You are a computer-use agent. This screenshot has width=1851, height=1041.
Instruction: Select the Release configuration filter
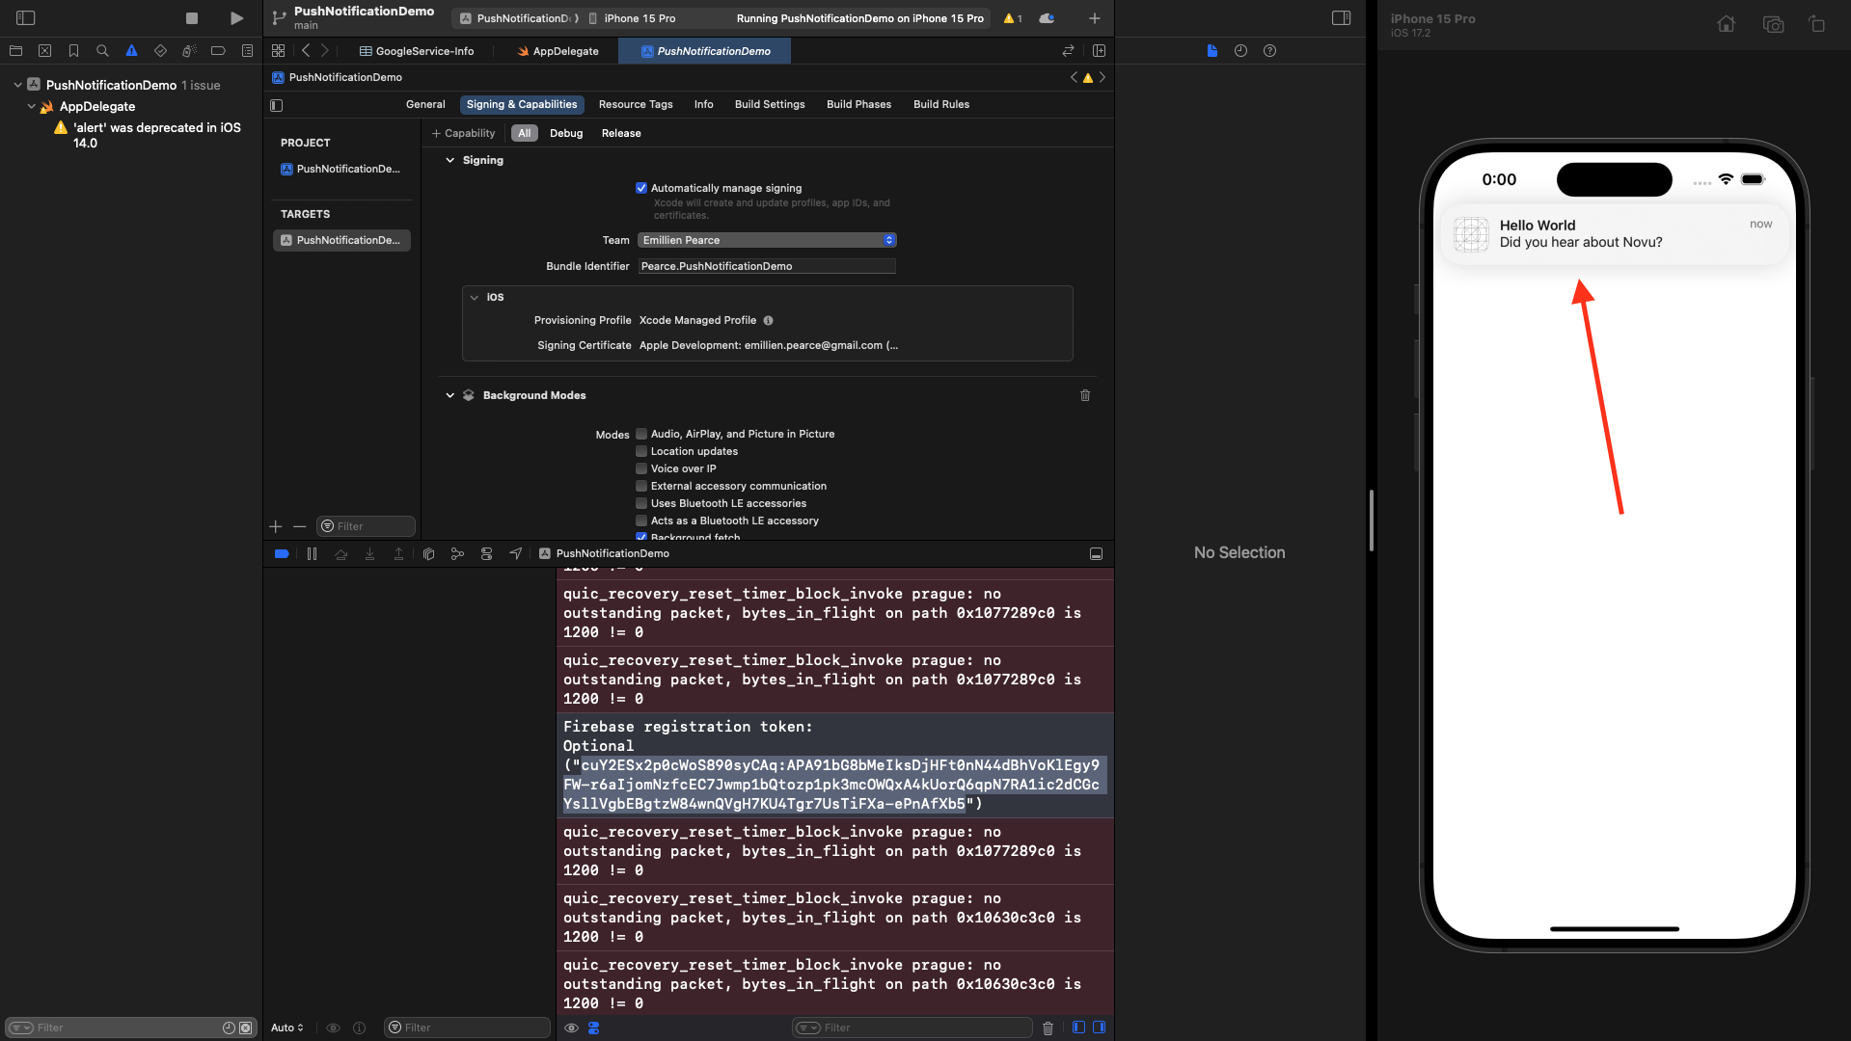click(620, 133)
